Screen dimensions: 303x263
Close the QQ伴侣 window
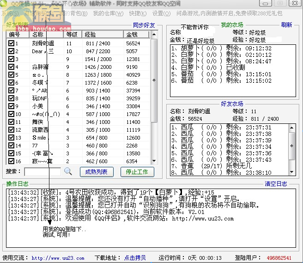tap(295, 3)
